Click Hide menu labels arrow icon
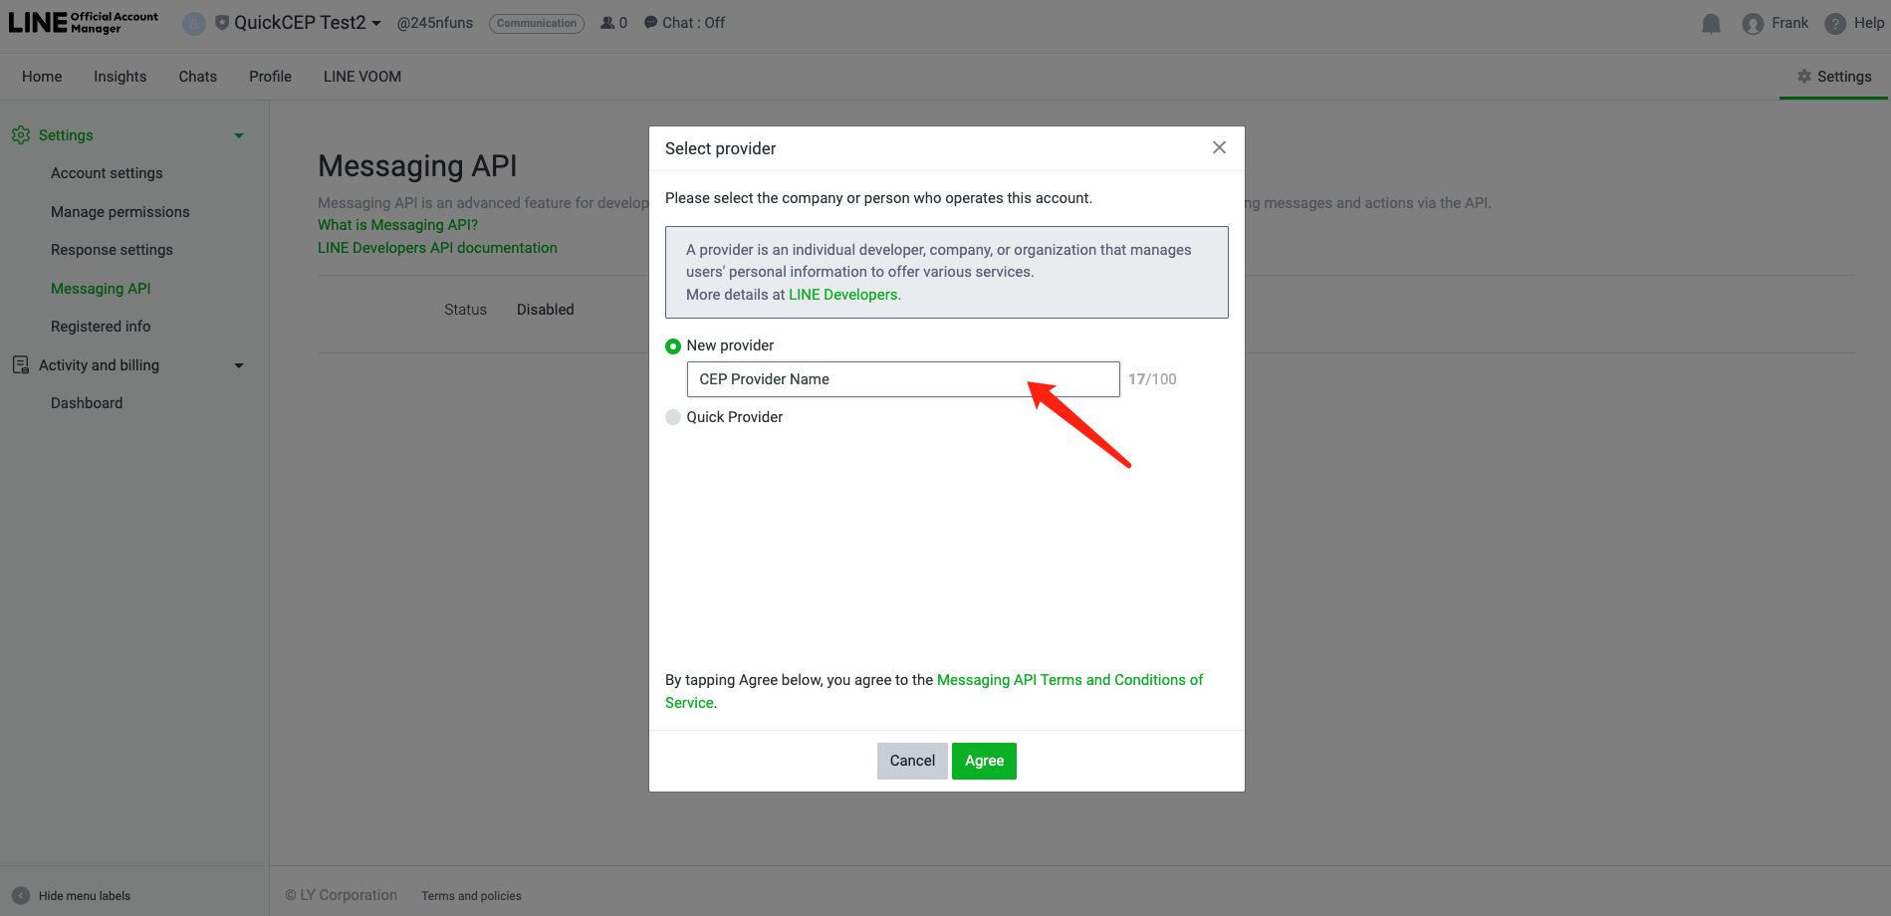Screen dimensions: 1891x916 [x=21, y=896]
